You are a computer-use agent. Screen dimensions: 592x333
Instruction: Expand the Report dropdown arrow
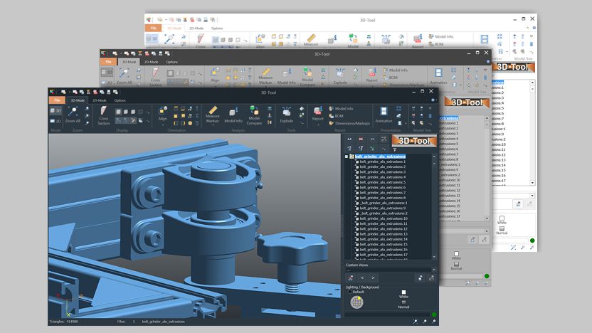click(x=317, y=123)
